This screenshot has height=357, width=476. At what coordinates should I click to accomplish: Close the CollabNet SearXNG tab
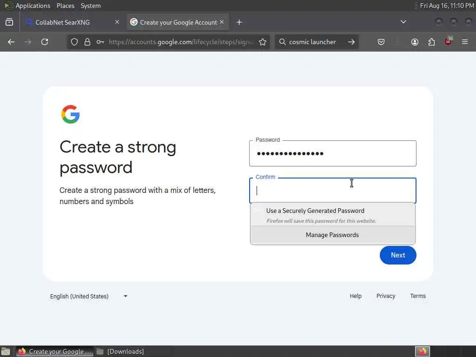coord(117,22)
